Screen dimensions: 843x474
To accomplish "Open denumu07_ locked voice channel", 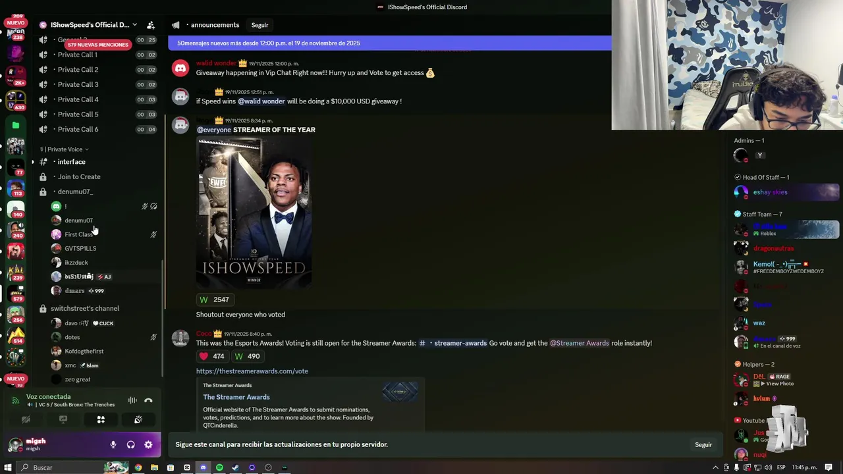I will (97, 192).
